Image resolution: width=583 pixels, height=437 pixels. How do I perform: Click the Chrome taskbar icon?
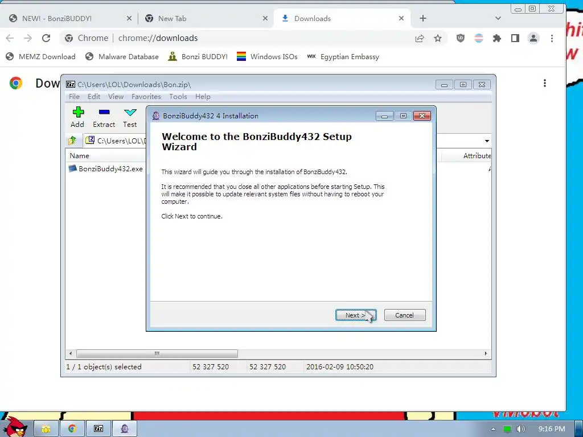click(72, 429)
